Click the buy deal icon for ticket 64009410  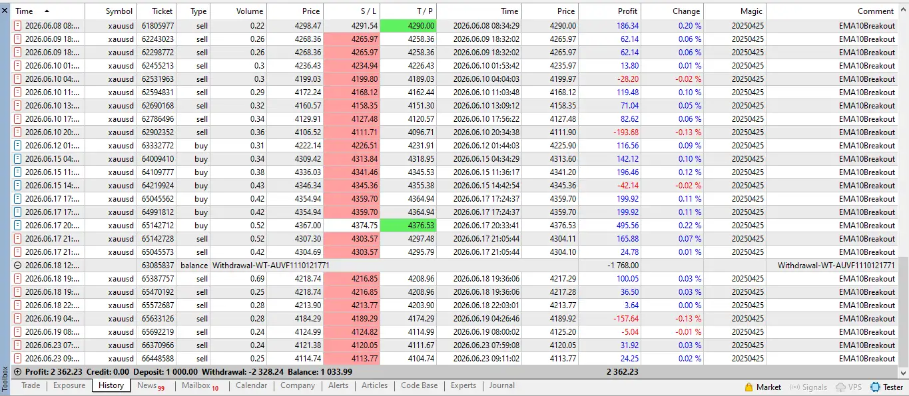(x=18, y=159)
